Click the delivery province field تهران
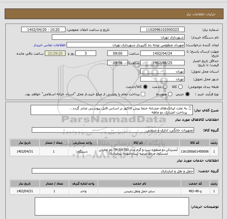Screen dimensions: 227x219 point(162,71)
